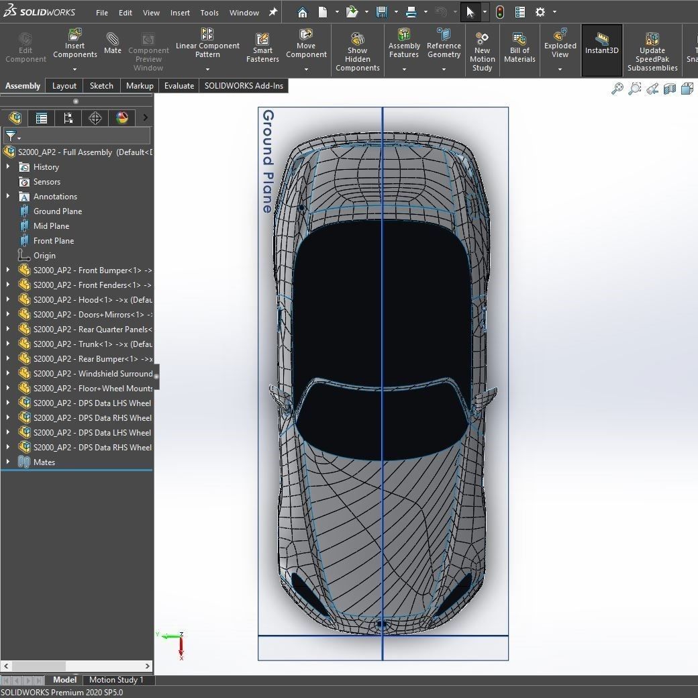
Task: Click the Zoom to Area icon
Action: pyautogui.click(x=634, y=89)
